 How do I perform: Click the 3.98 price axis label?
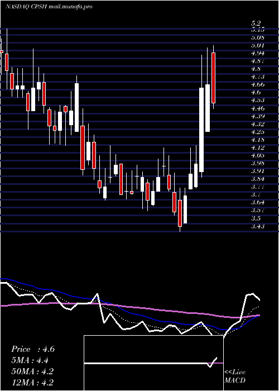[258, 163]
